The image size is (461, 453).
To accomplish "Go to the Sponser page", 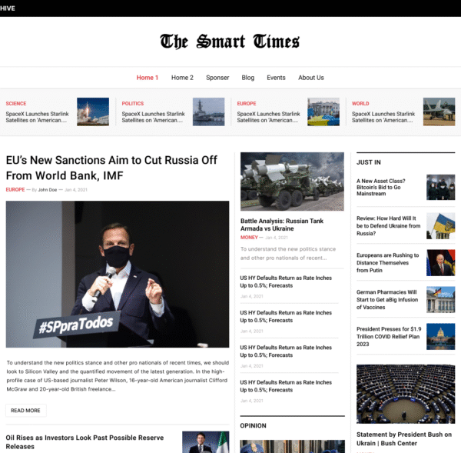I will coord(217,78).
